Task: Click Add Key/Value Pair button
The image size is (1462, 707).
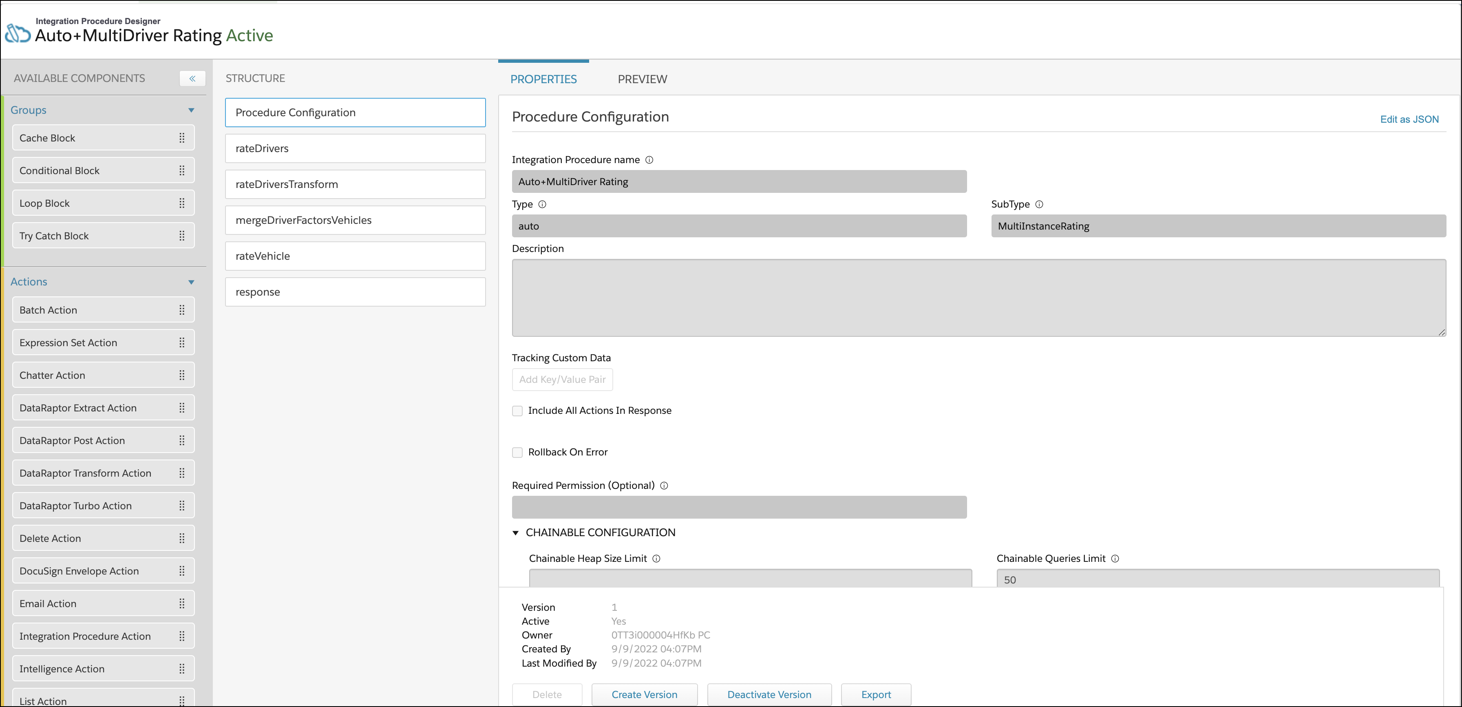Action: point(562,380)
